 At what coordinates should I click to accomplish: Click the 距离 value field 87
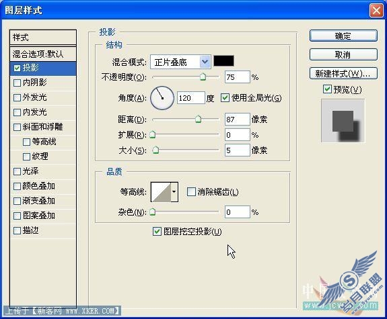coord(238,120)
